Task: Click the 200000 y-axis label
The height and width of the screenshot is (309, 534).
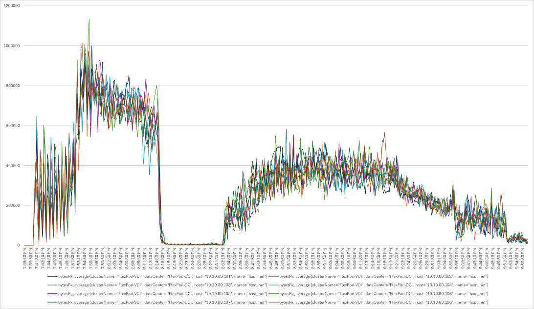Action: pos(12,205)
